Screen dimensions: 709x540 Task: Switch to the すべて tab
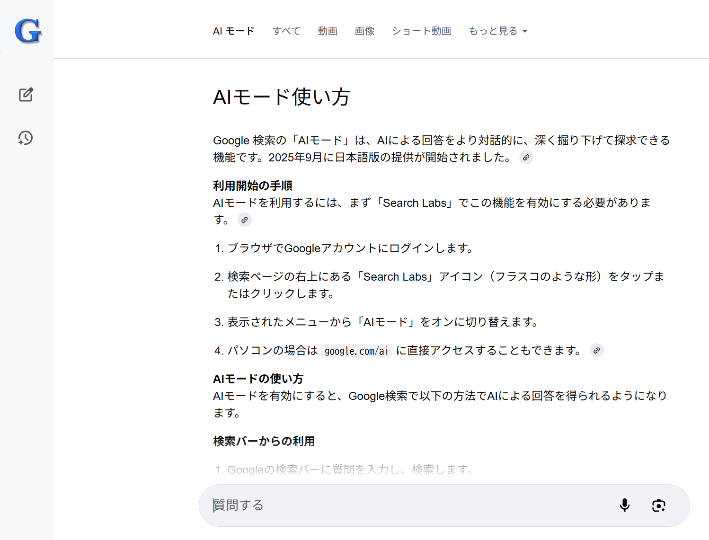pyautogui.click(x=286, y=31)
